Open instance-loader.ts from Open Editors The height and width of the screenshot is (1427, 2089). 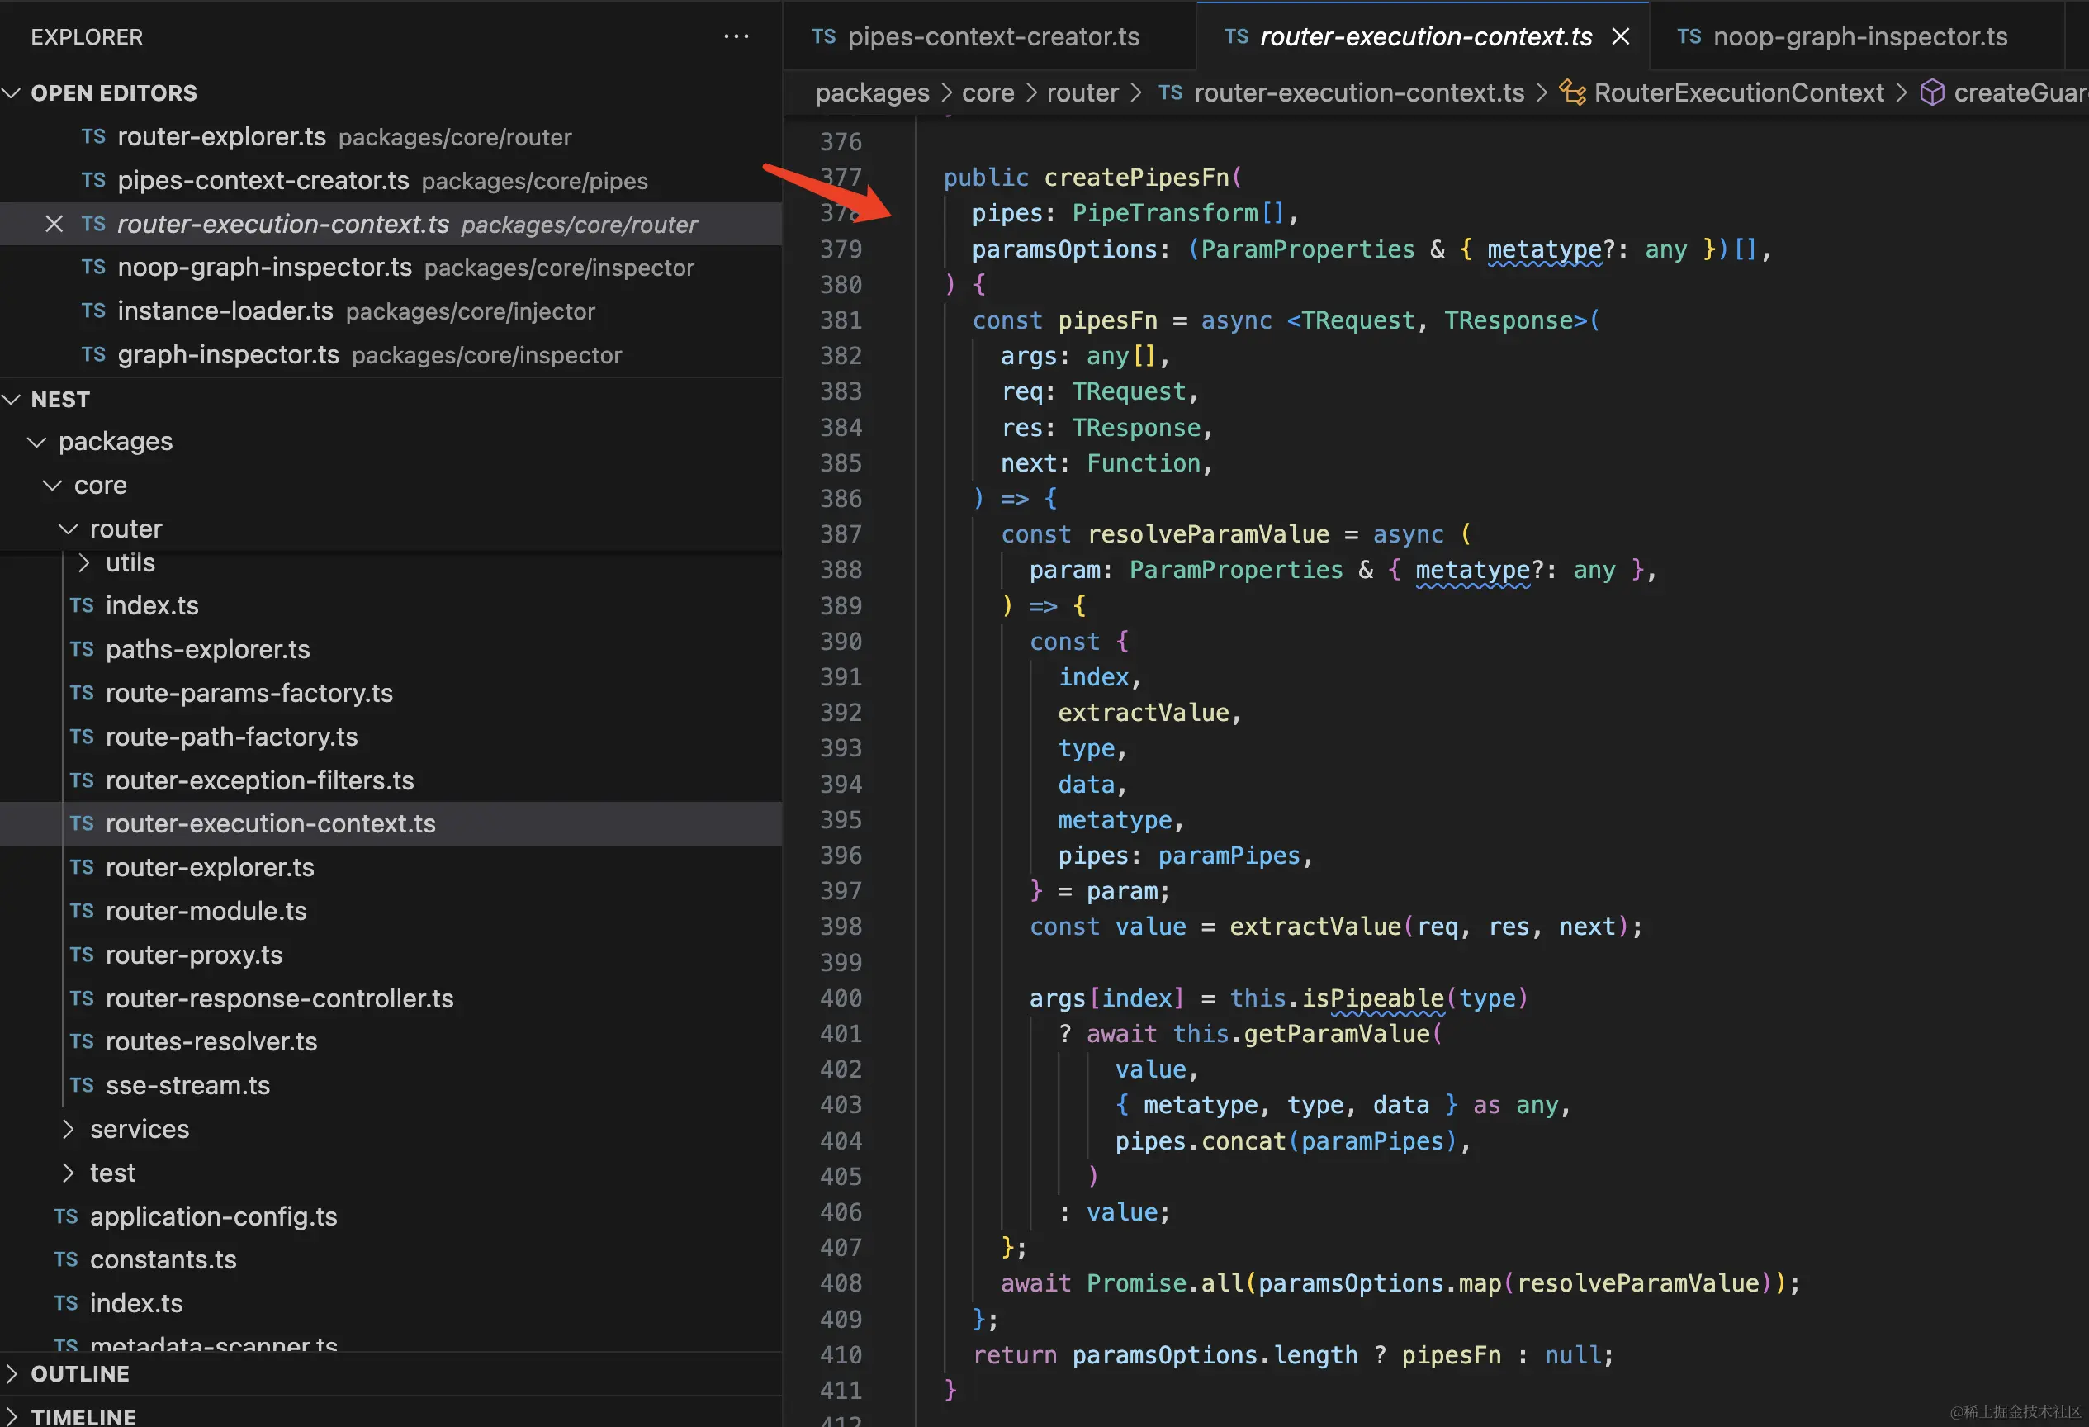coord(391,311)
